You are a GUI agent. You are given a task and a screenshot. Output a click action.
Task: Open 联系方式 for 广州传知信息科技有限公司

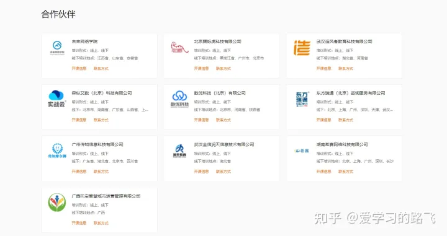pyautogui.click(x=101, y=172)
